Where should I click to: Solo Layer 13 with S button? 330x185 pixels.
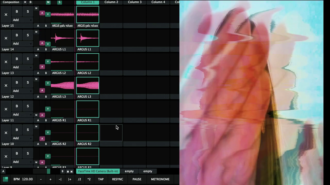coord(28,59)
